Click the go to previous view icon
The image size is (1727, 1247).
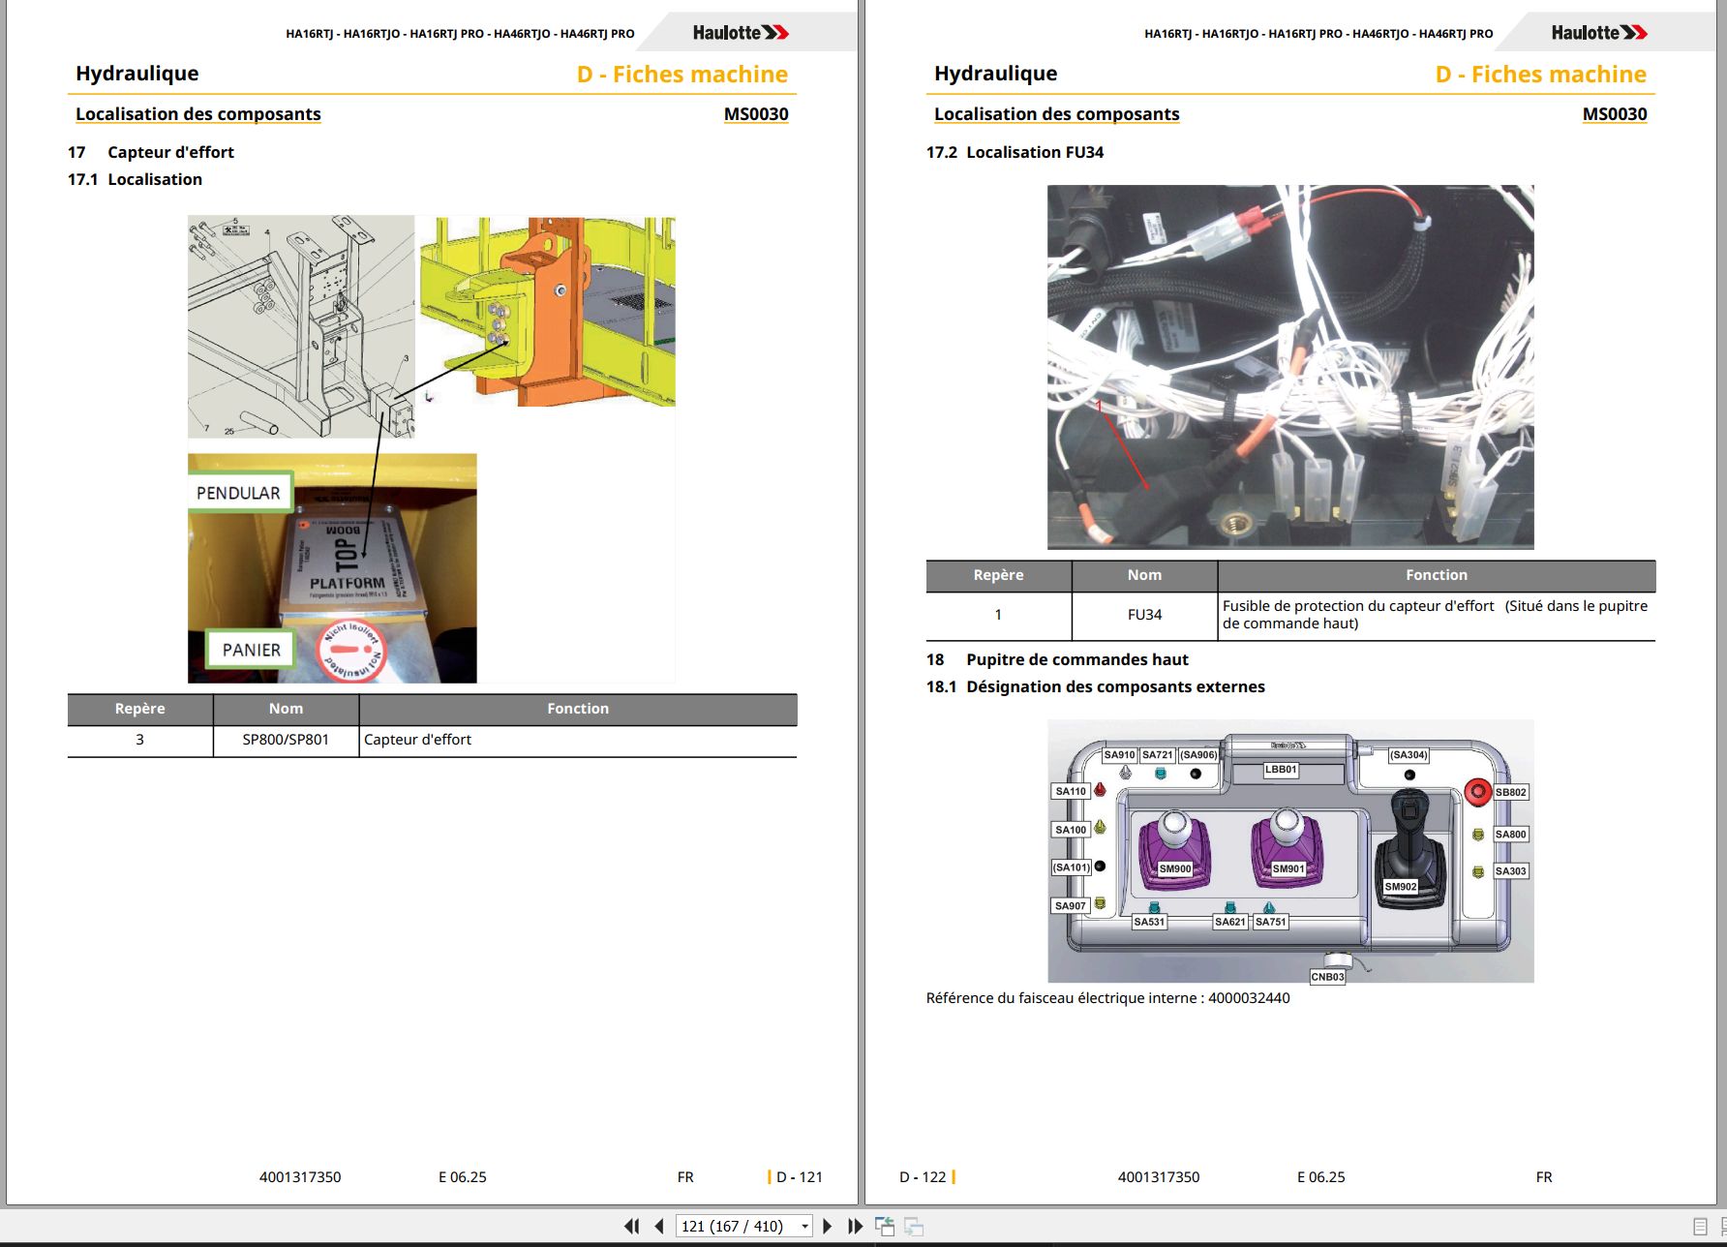(x=885, y=1226)
